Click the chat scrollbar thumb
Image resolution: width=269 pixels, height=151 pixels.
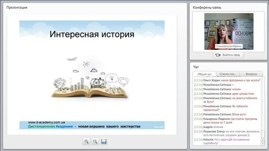[x=263, y=134]
